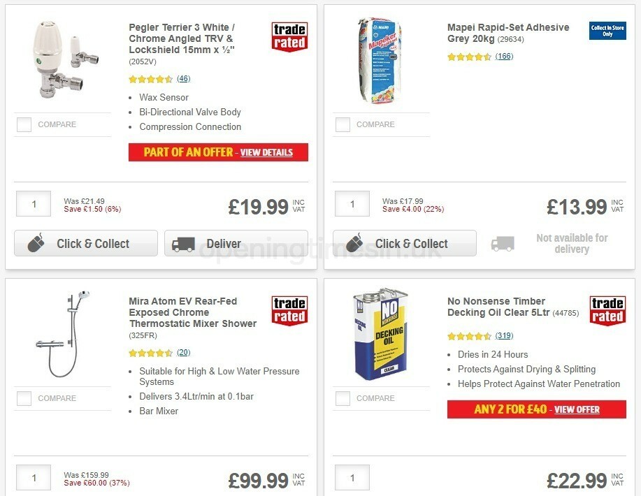641x496 pixels.
Task: Click the Trade Rated badge on No Nonsense Decking Oil
Action: click(x=607, y=311)
